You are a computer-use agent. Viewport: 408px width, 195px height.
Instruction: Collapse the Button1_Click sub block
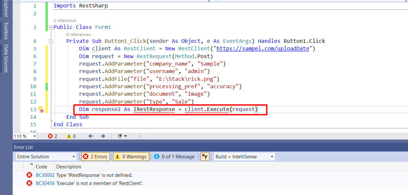[51, 41]
